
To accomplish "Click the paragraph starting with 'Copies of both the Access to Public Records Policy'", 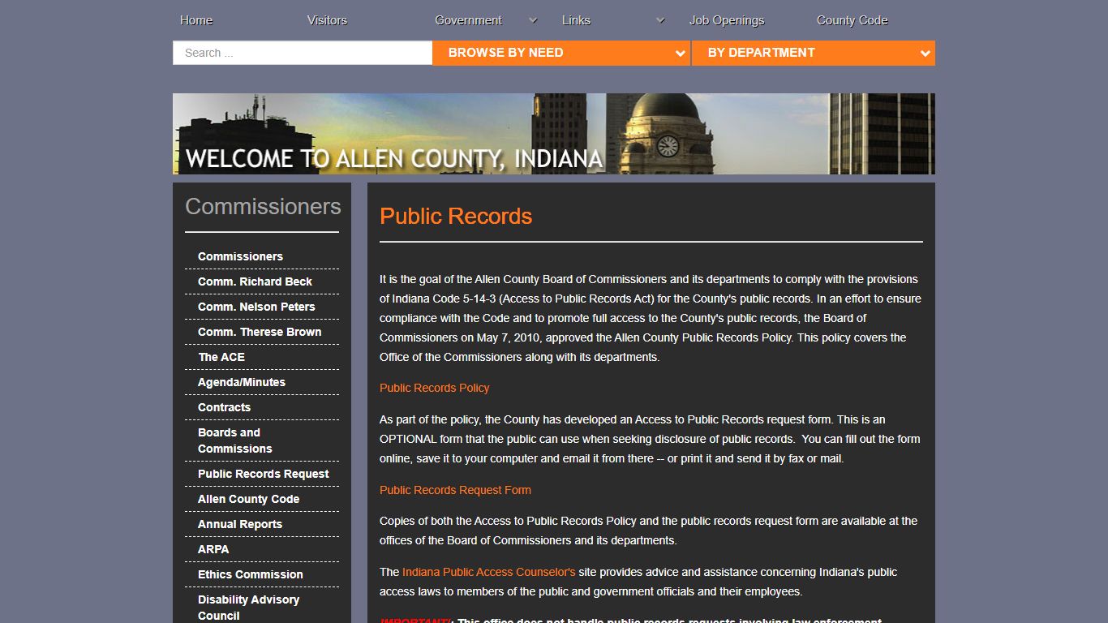I will click(651, 531).
